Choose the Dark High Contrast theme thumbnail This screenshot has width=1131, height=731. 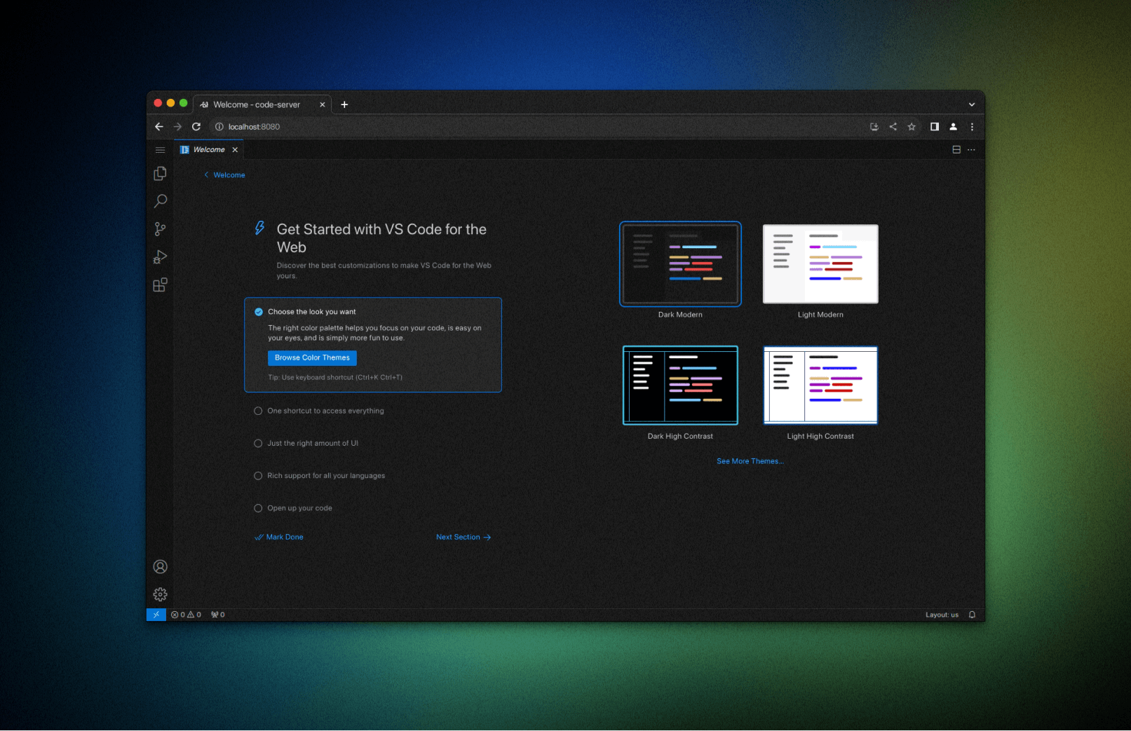[x=680, y=385]
